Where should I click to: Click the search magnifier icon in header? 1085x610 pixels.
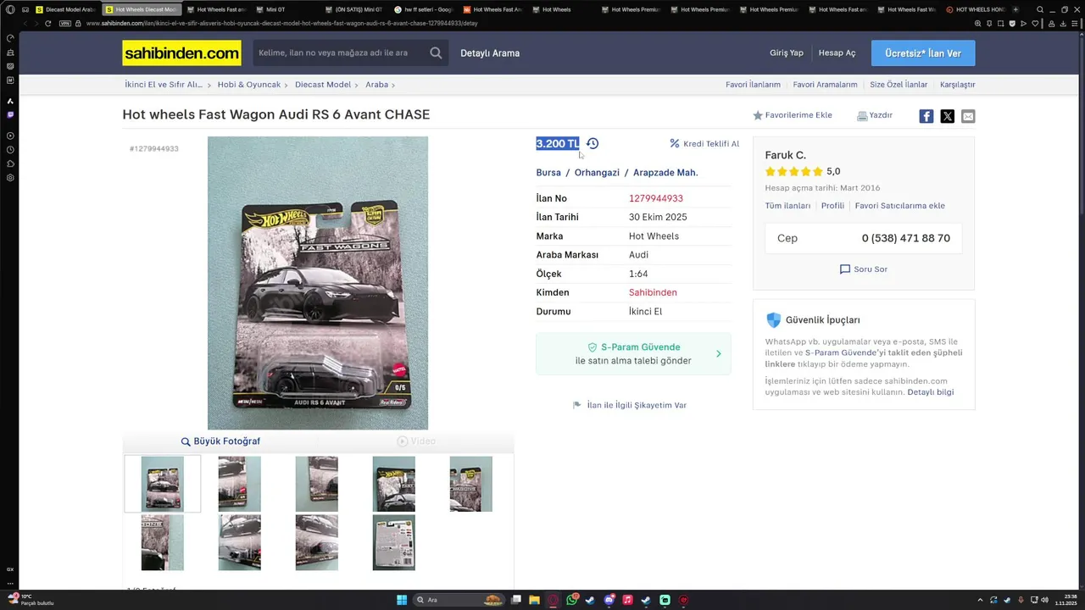click(436, 53)
